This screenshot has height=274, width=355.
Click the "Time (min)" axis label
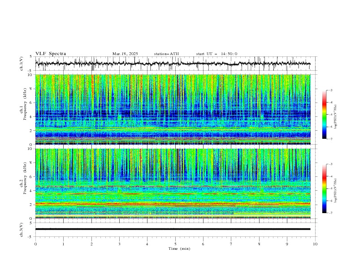pos(179,248)
